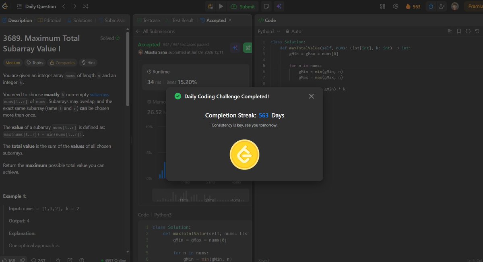483x262 pixels.
Task: Toggle the Auto lock setting in editor
Action: coord(293,31)
